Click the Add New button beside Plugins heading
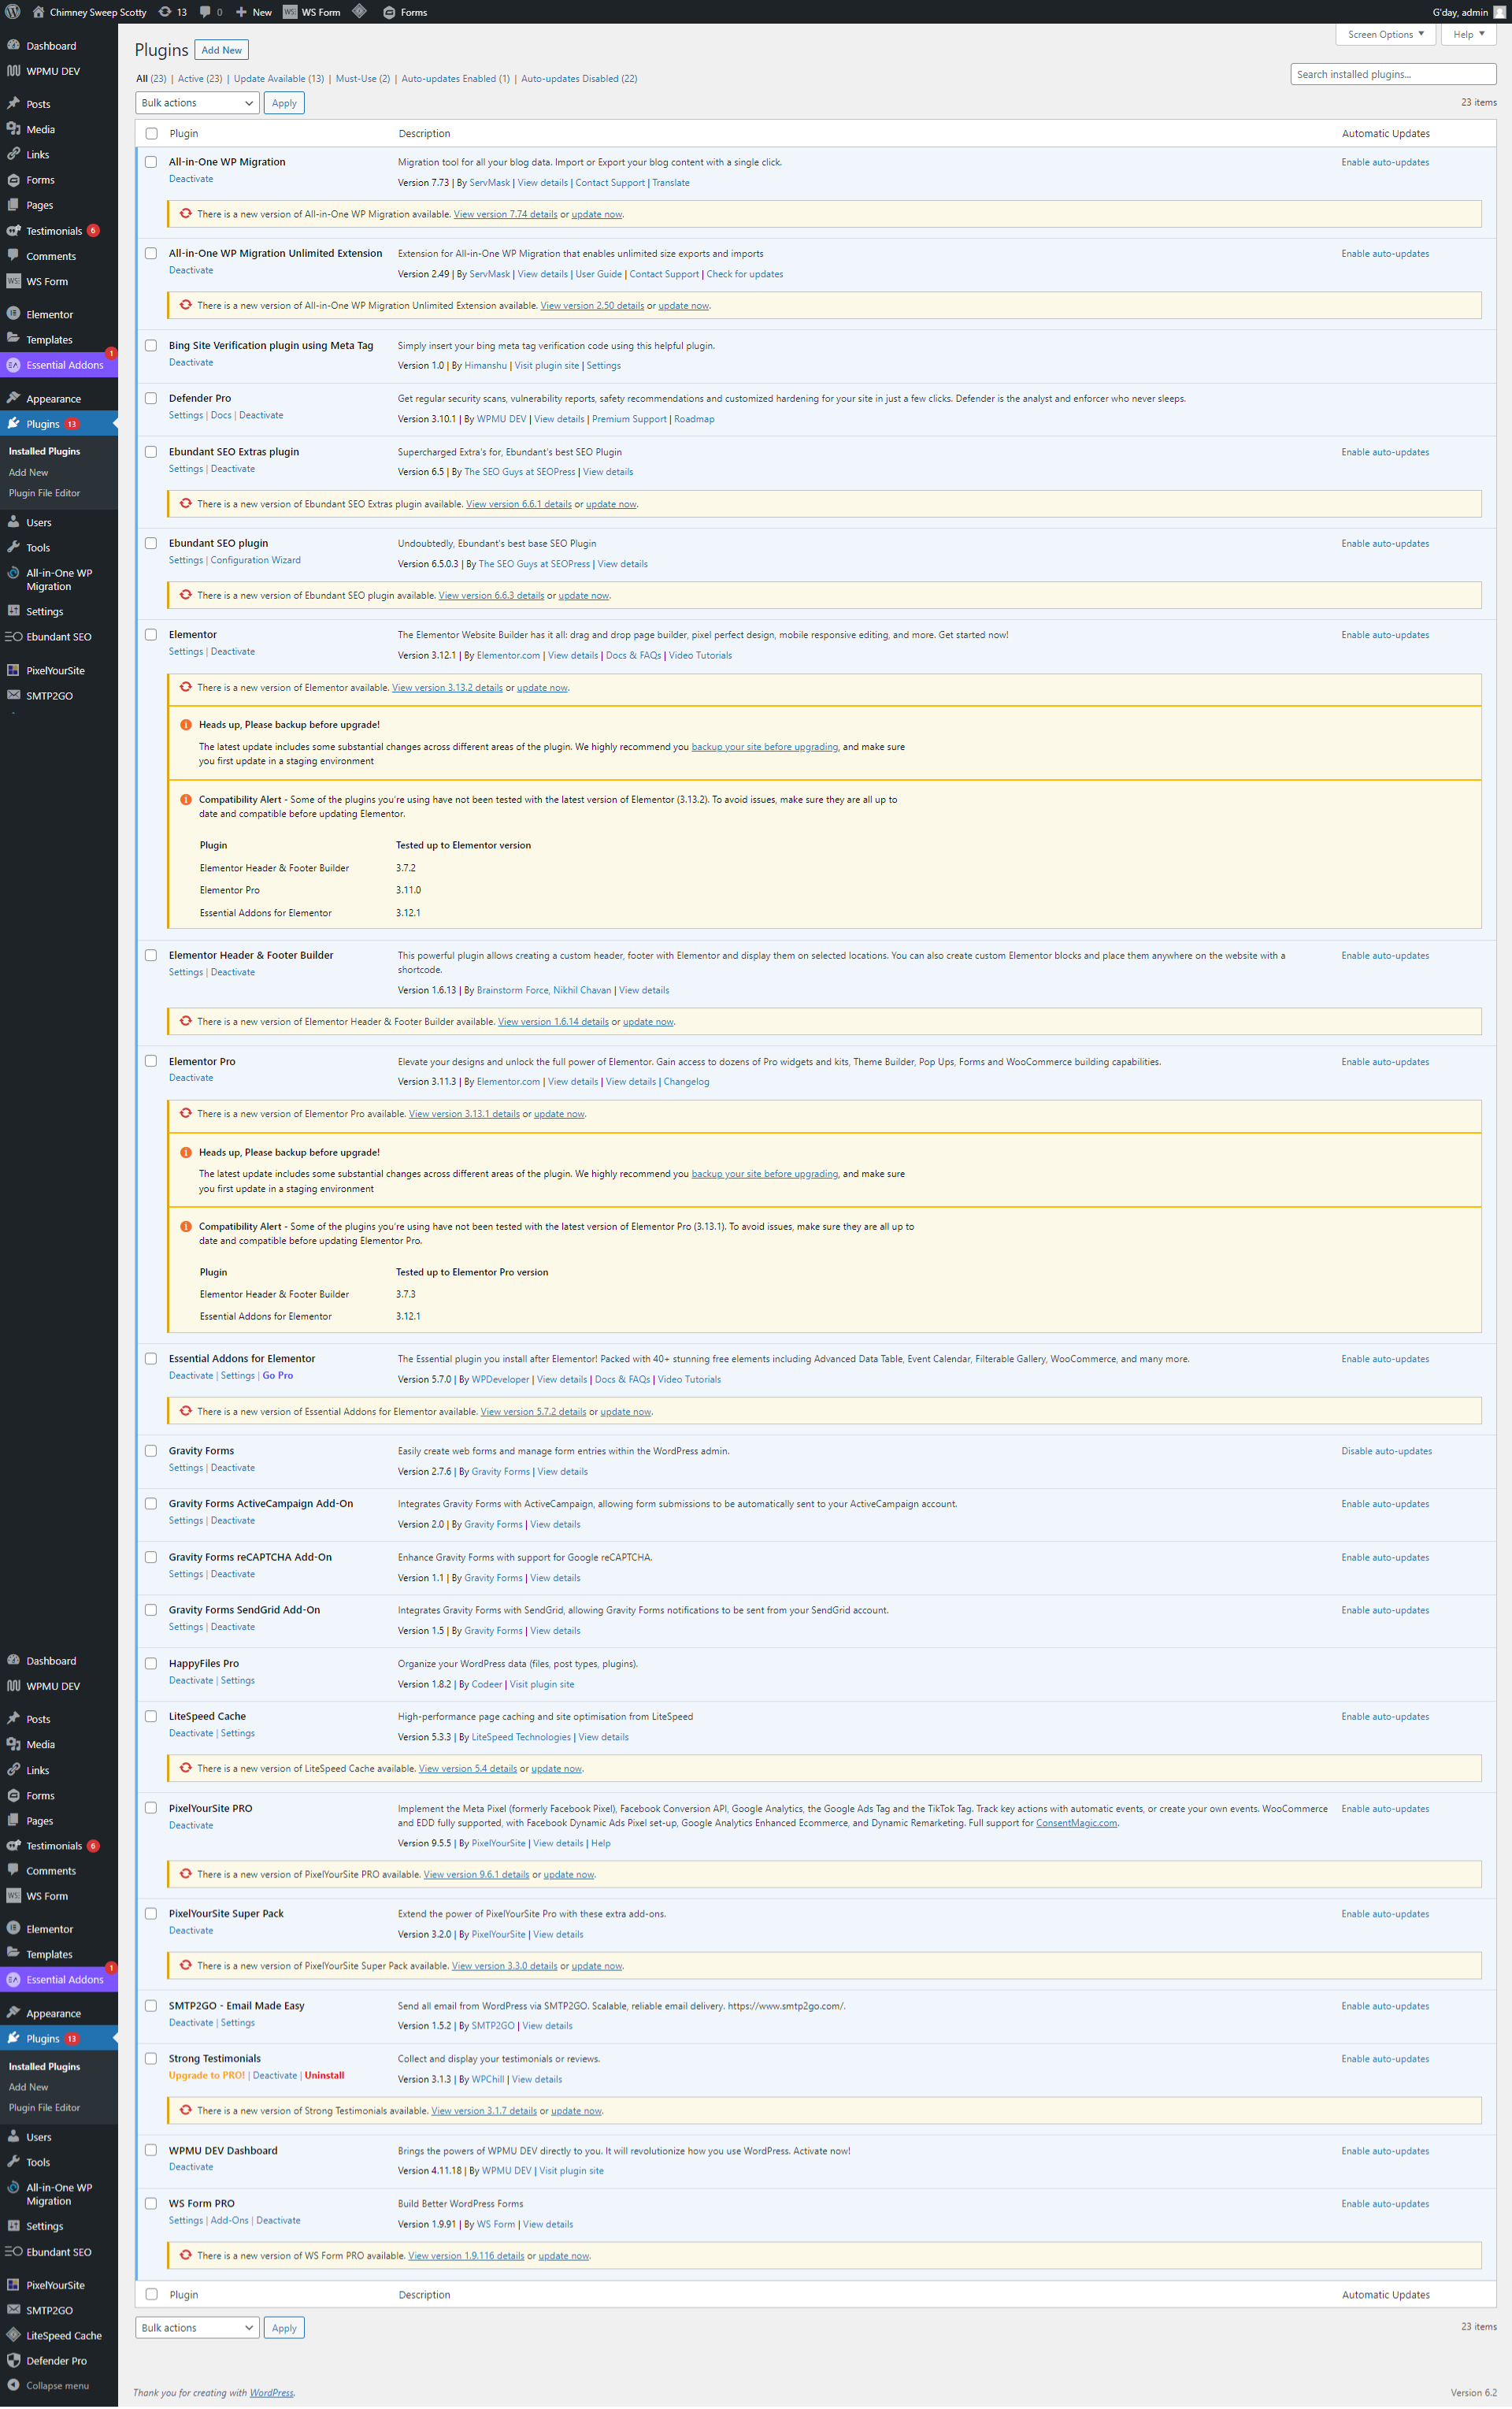 [x=221, y=50]
